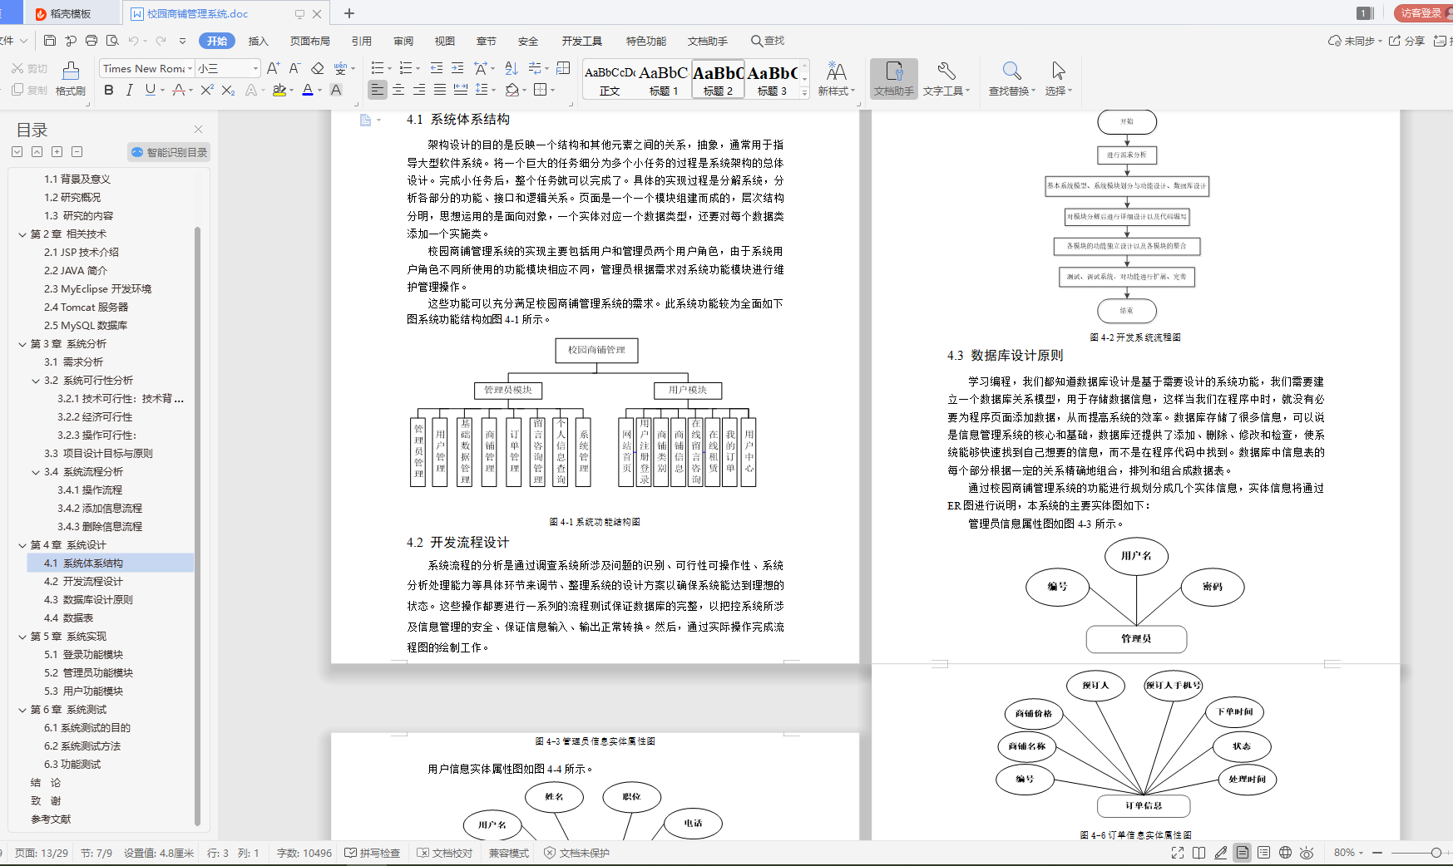This screenshot has width=1453, height=866.
Task: Switch to the 视图 tab
Action: (445, 41)
